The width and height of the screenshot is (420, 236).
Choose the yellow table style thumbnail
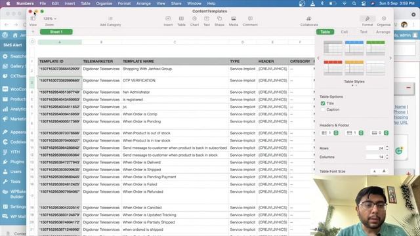pyautogui.click(x=354, y=68)
